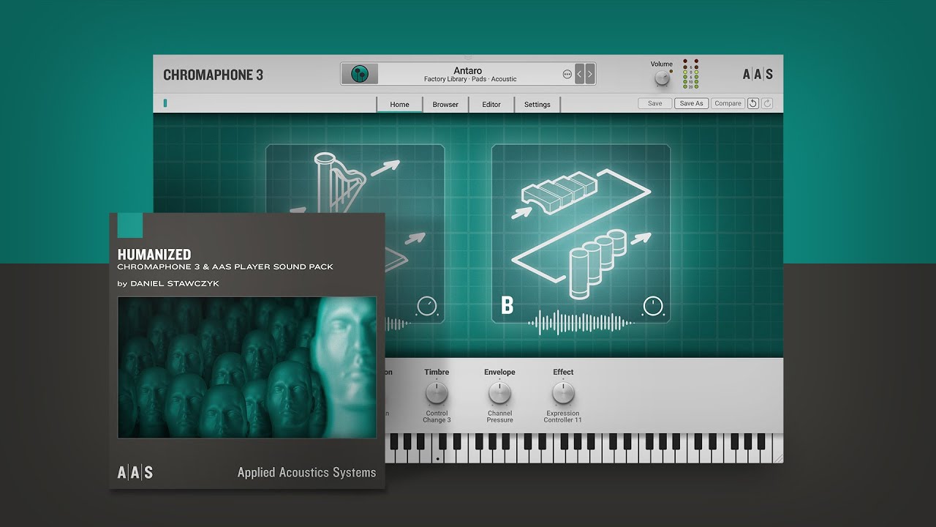Image resolution: width=936 pixels, height=527 pixels.
Task: Click the 'Applied Acoustics Systems' text
Action: 306,473
